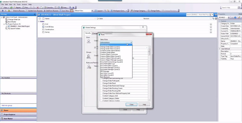Click Change Category toolbar button
This screenshot has height=123, width=242.
tap(138, 11)
